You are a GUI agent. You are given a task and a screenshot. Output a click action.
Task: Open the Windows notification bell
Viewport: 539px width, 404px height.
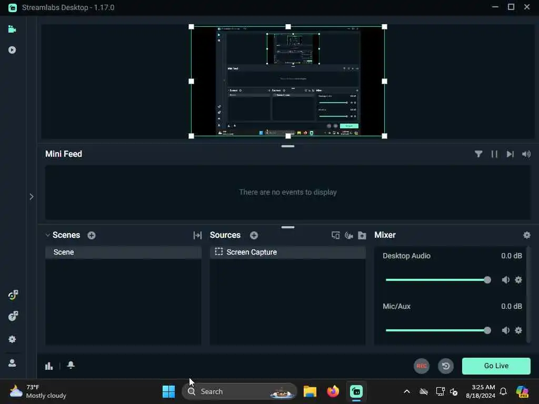pyautogui.click(x=503, y=391)
